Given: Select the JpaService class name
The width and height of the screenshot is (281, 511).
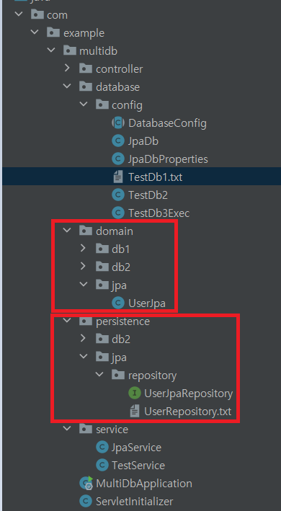Looking at the screenshot, I should coord(136,448).
